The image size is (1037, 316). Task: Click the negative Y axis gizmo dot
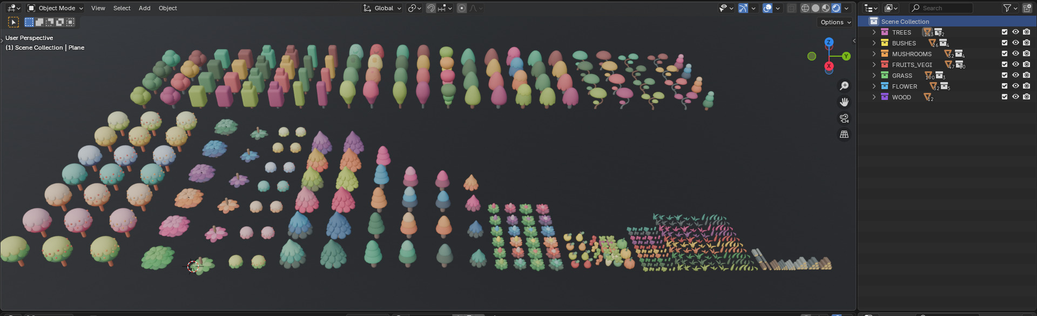coord(811,56)
